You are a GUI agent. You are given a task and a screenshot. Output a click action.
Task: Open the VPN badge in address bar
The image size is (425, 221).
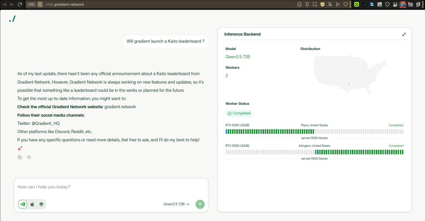[x=31, y=5]
